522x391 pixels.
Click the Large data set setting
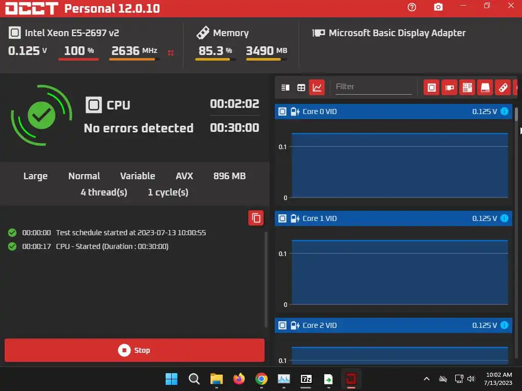coord(35,176)
